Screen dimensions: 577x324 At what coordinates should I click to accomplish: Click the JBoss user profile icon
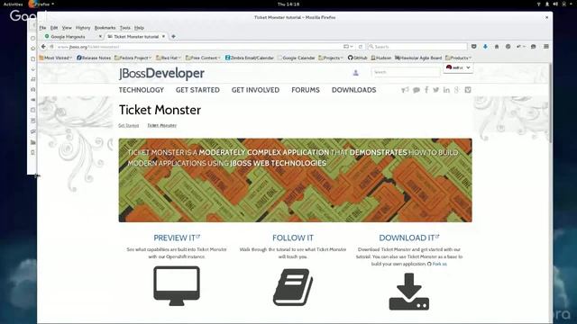pos(355,72)
